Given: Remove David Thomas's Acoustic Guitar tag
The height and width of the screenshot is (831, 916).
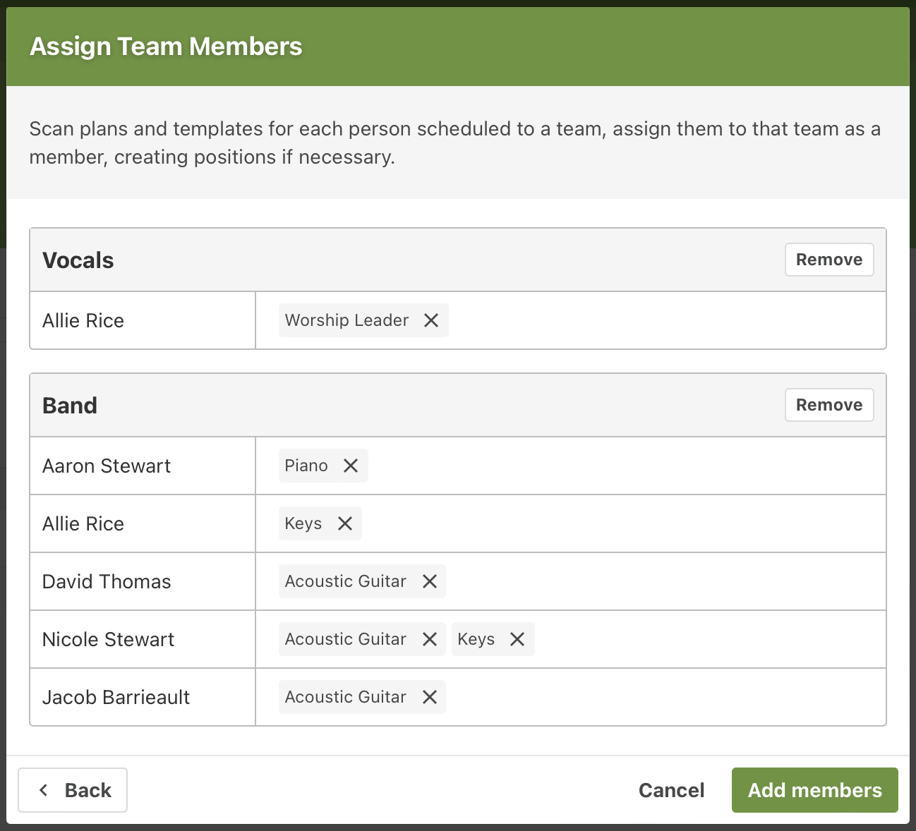Looking at the screenshot, I should point(430,581).
